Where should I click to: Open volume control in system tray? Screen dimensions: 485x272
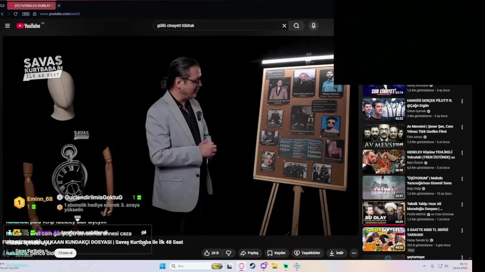[446, 266]
